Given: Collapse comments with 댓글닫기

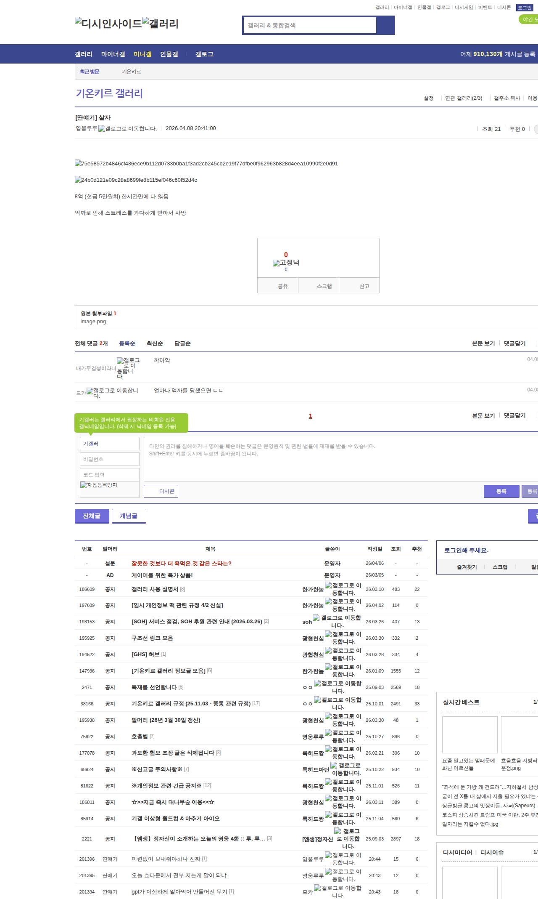Looking at the screenshot, I should [514, 343].
